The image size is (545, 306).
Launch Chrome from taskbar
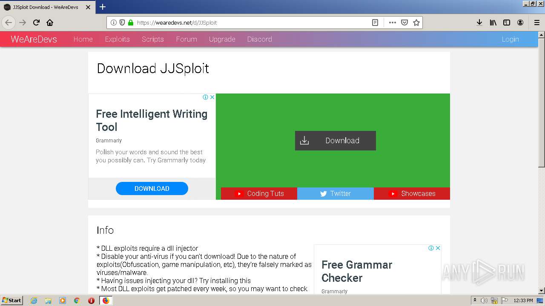(x=77, y=300)
